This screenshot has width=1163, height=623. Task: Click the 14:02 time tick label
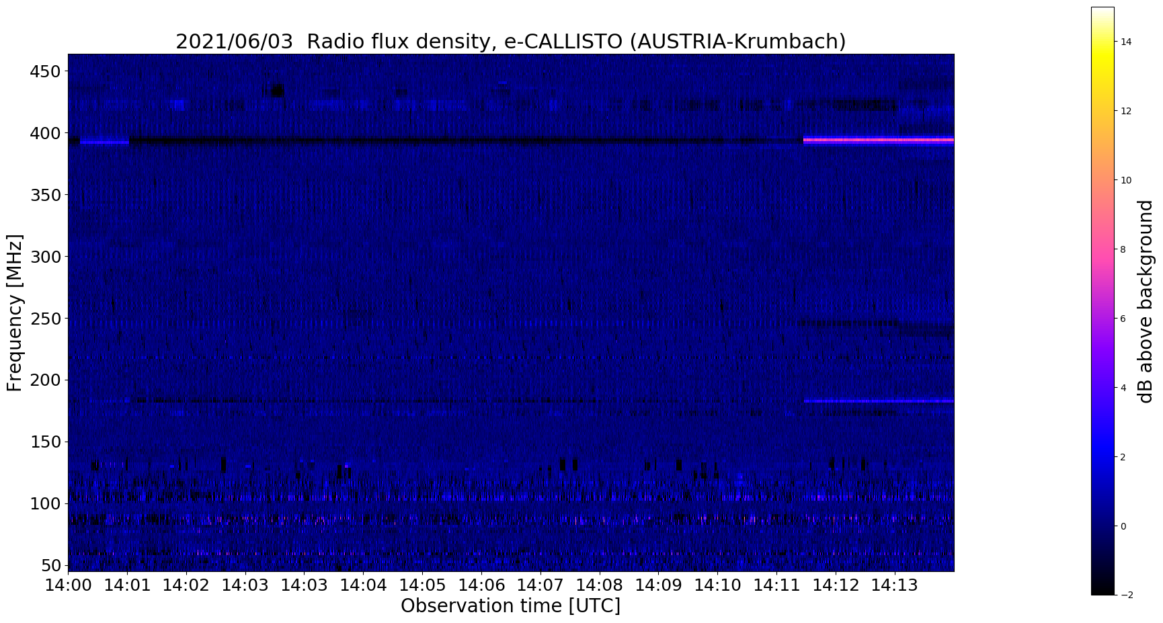tap(186, 585)
